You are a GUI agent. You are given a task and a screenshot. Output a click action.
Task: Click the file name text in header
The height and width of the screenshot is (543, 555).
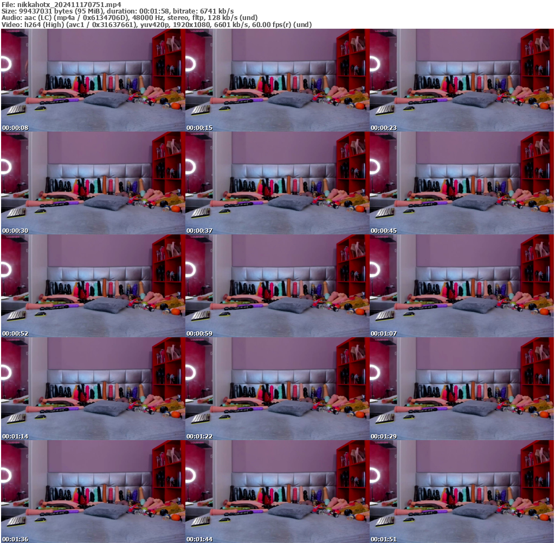pos(61,4)
